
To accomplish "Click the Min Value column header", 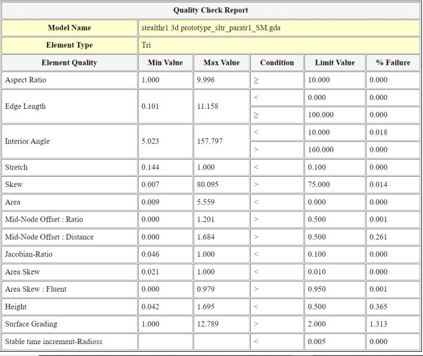I will coord(166,63).
